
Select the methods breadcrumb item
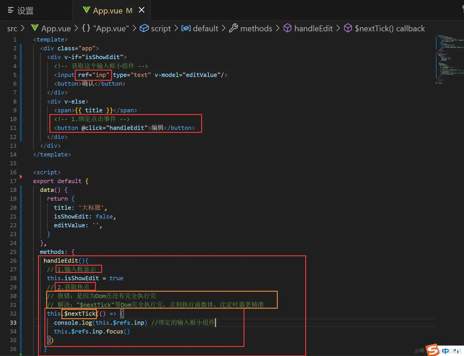[x=256, y=29]
